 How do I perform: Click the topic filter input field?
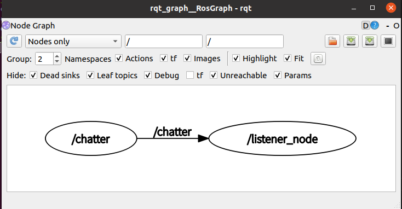click(x=245, y=41)
